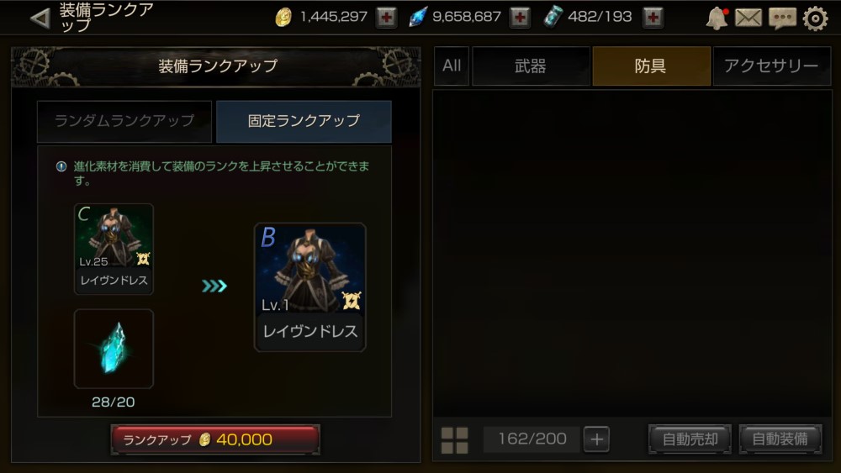The height and width of the screenshot is (473, 841).
Task: Expand inventory capacity with the plus button
Action: pos(596,439)
